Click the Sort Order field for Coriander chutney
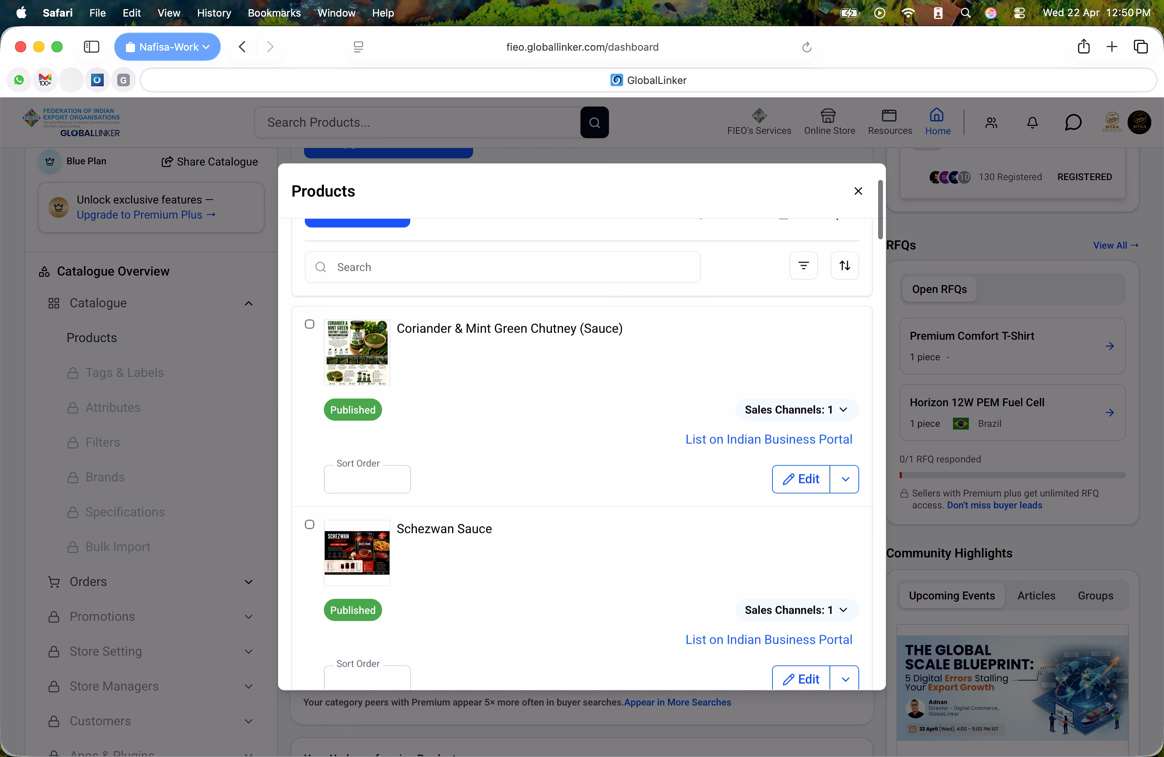 (367, 479)
